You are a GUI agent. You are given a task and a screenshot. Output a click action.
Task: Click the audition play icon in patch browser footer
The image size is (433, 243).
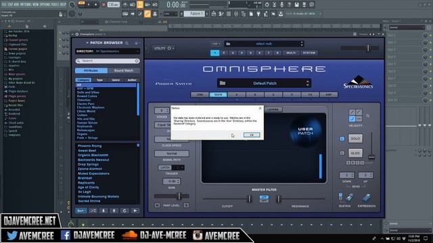point(135,211)
